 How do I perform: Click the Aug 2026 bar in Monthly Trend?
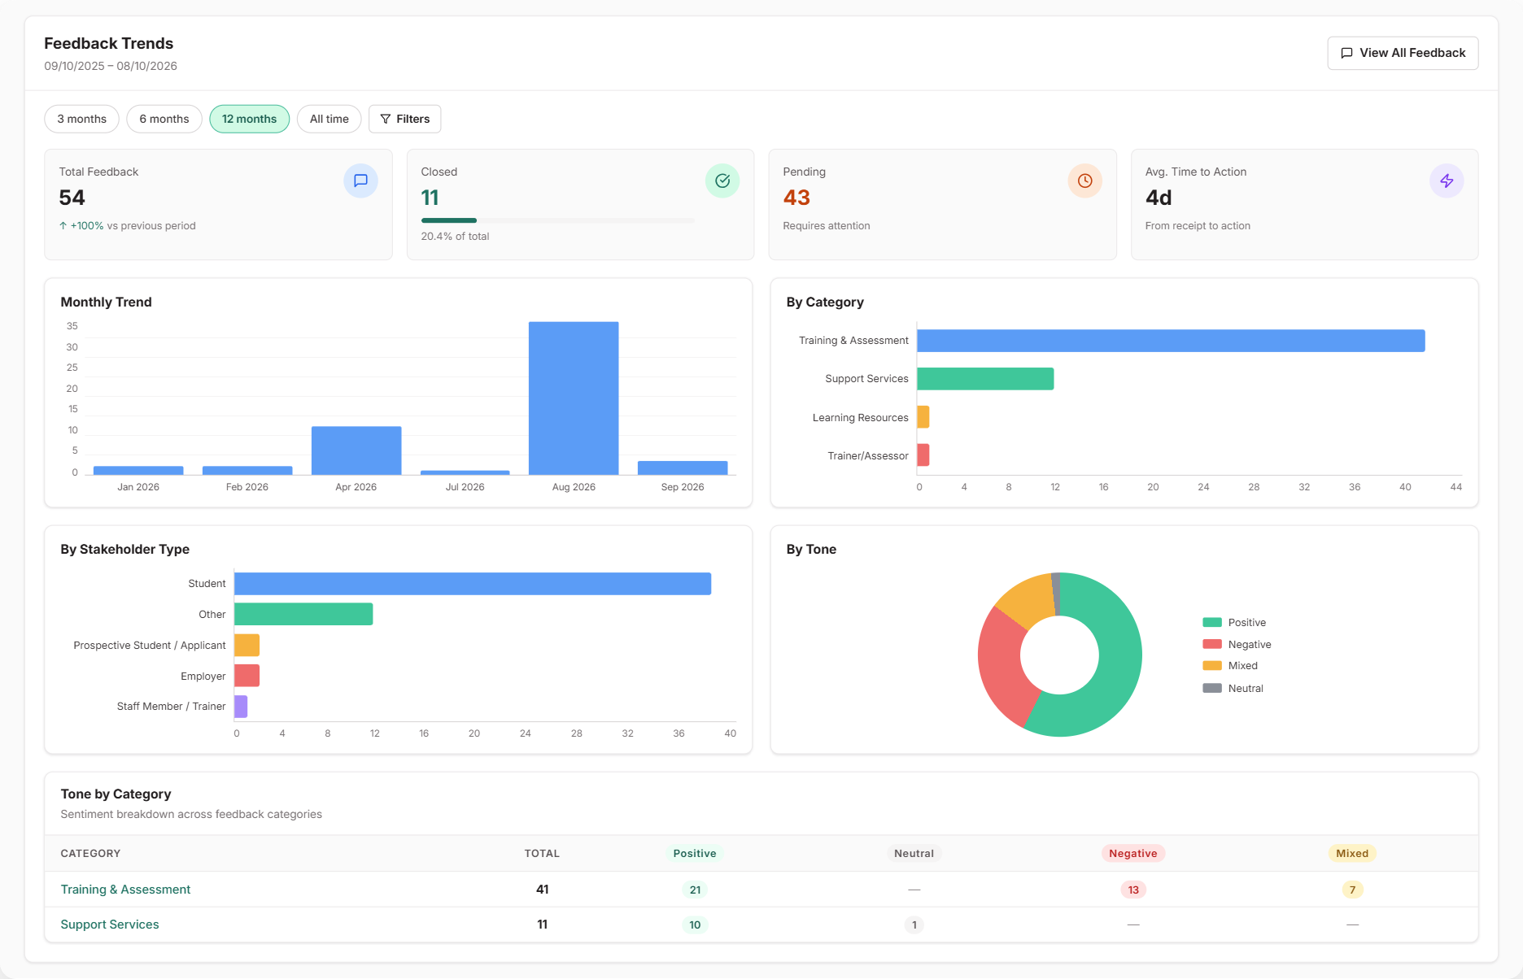pos(574,398)
